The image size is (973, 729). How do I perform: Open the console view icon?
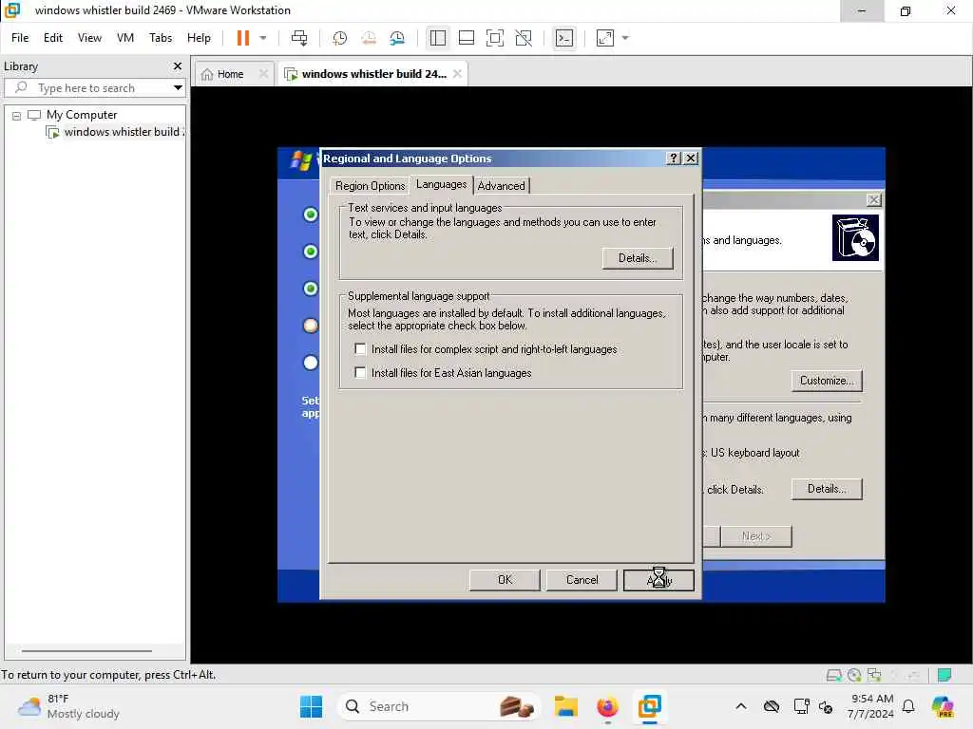click(x=564, y=38)
